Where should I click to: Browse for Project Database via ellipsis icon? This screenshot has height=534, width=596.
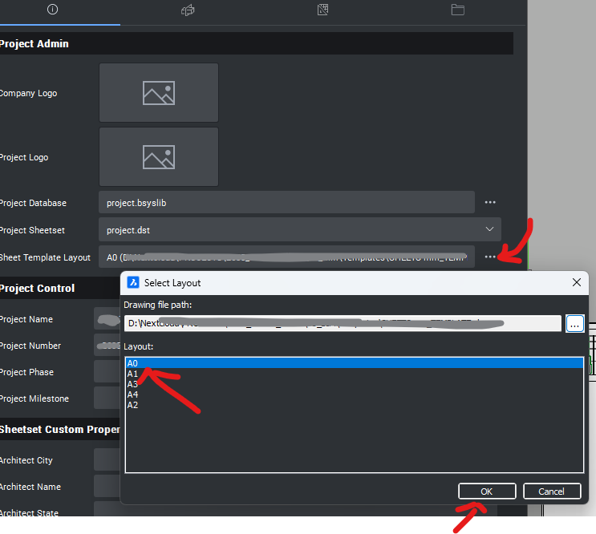(490, 203)
